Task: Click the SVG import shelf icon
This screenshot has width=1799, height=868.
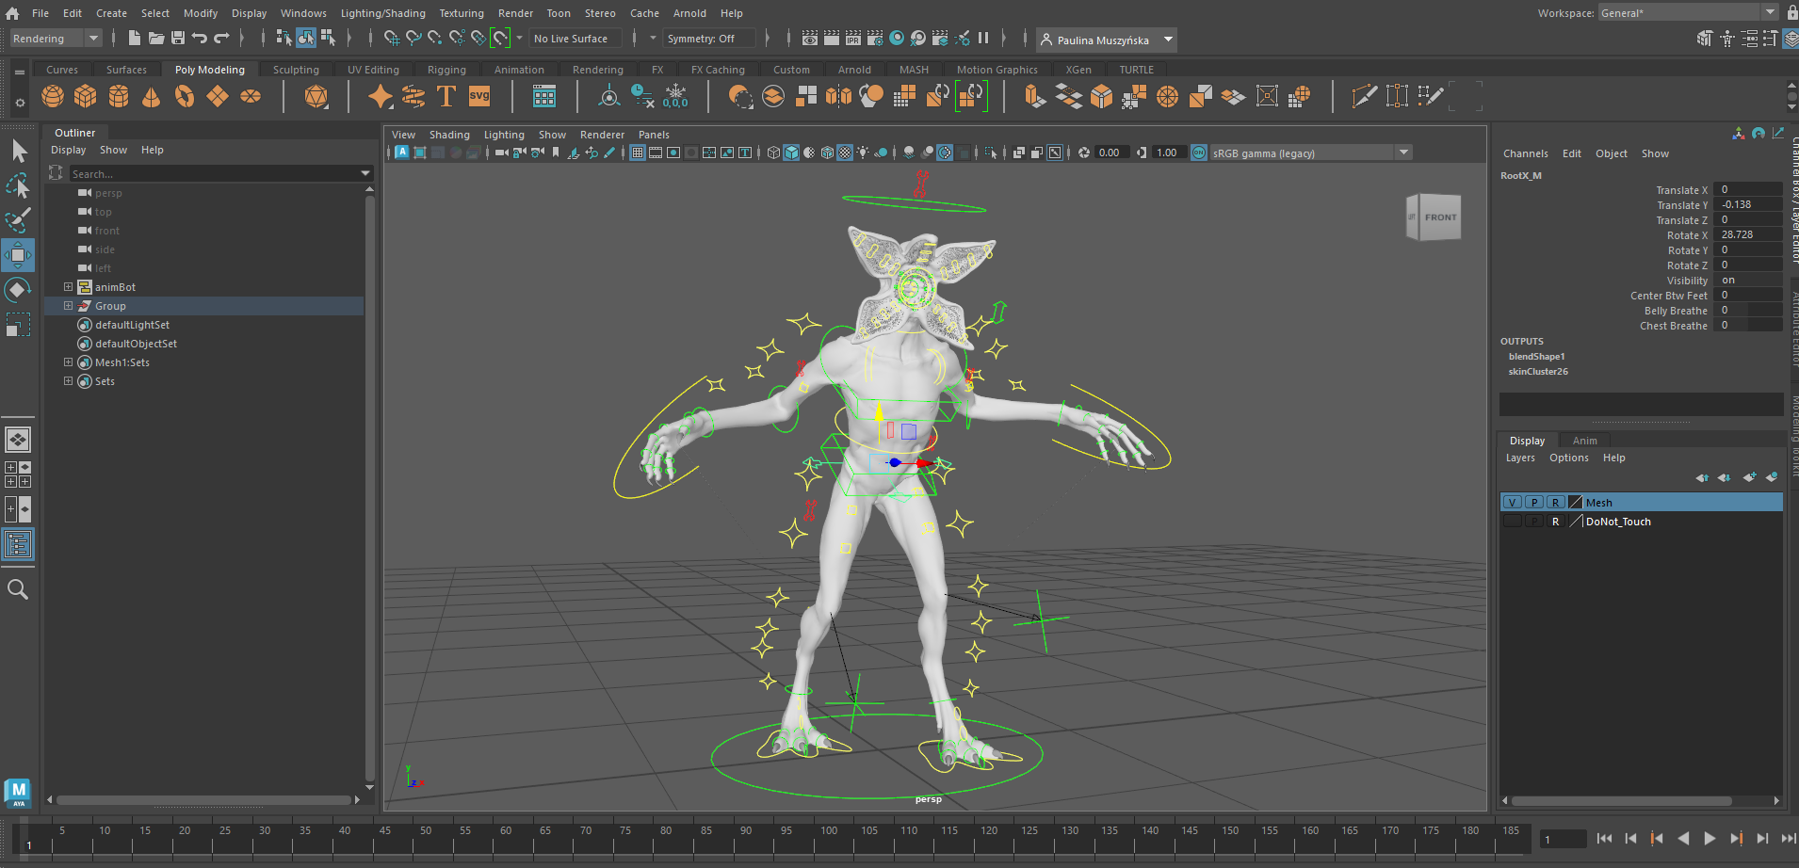Action: pyautogui.click(x=479, y=96)
